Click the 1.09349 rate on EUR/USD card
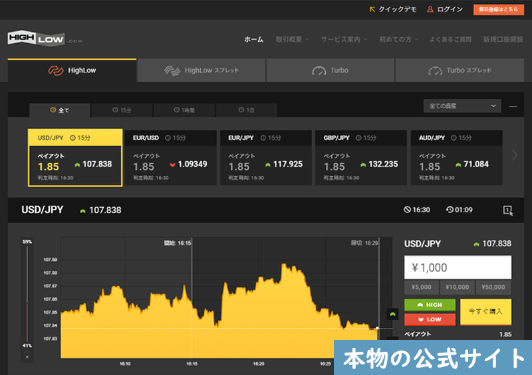Image resolution: width=532 pixels, height=375 pixels. pos(192,165)
